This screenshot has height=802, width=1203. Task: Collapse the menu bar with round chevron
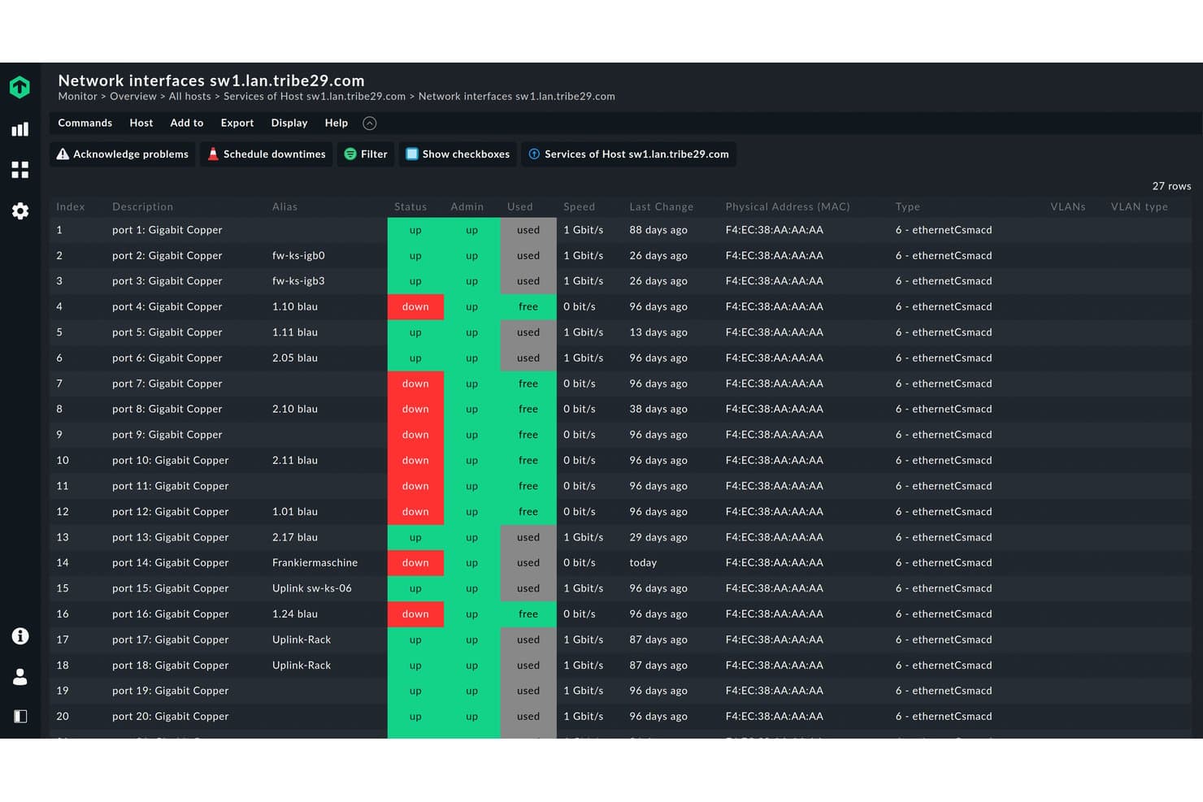pyautogui.click(x=369, y=124)
